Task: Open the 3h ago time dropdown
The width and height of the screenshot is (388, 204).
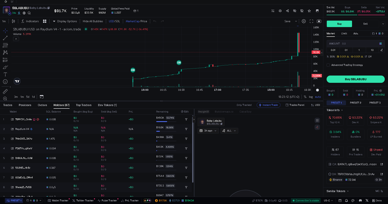Action: 208,131
